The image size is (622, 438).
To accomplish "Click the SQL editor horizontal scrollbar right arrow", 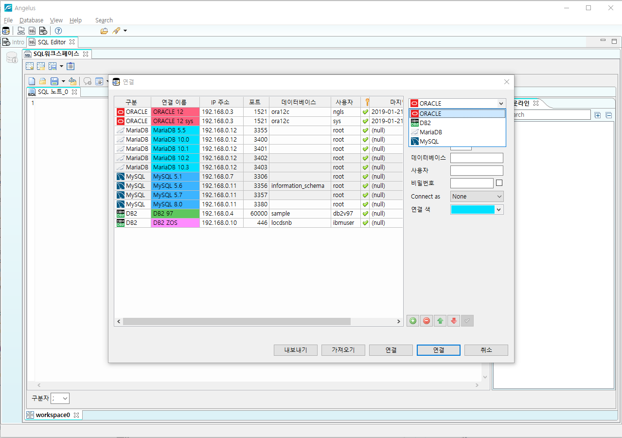I will pyautogui.click(x=477, y=385).
